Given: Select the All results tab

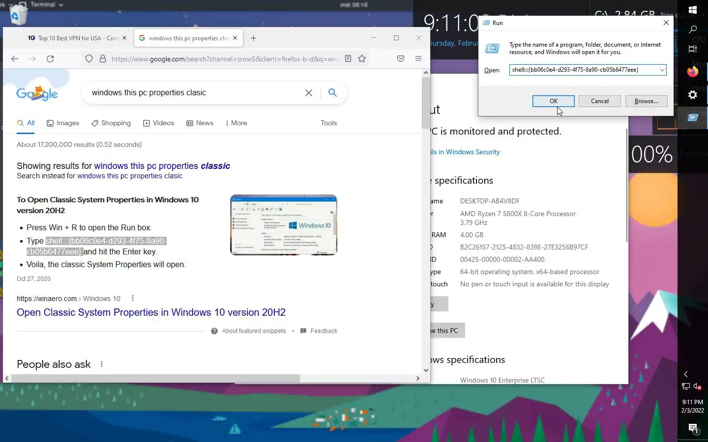Looking at the screenshot, I should point(26,123).
